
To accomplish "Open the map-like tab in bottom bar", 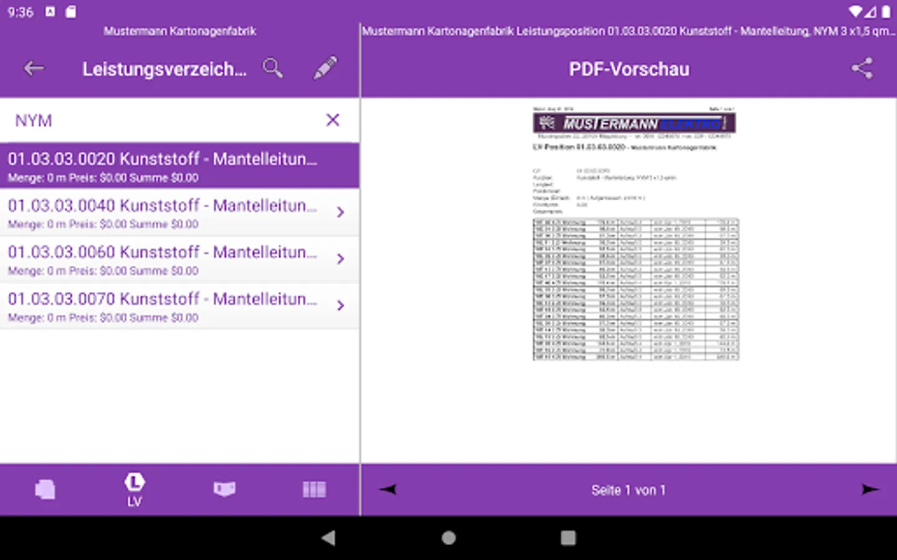I will coord(224,489).
